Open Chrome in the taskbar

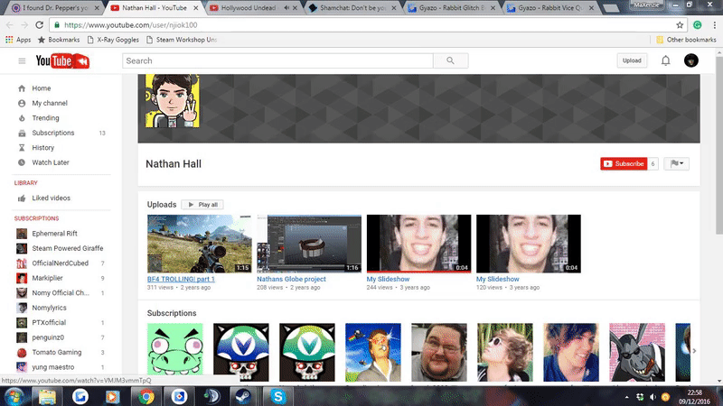[x=146, y=396]
